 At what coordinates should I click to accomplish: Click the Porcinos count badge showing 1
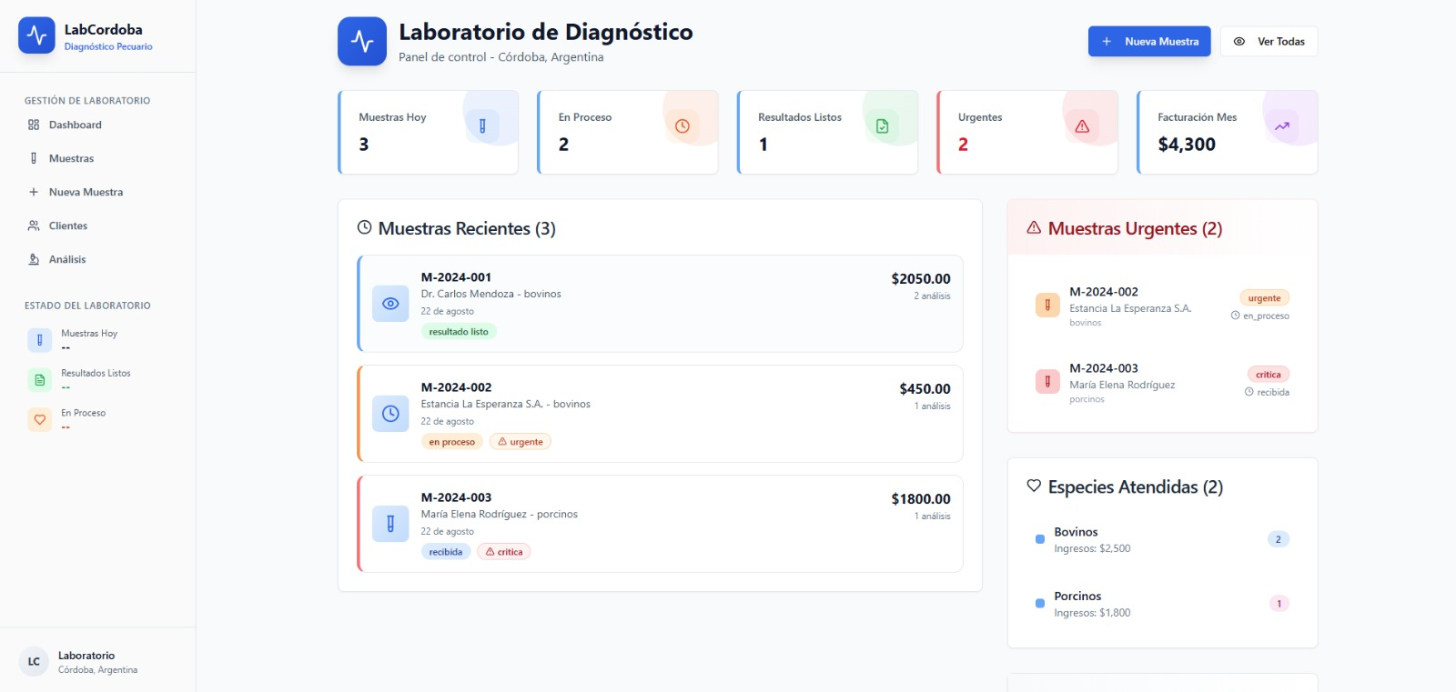(x=1279, y=604)
